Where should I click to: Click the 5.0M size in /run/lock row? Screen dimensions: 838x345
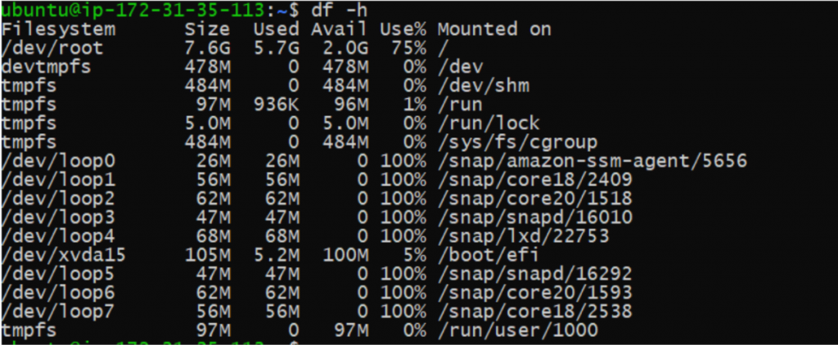tap(207, 123)
